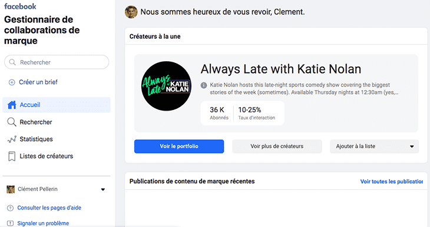The height and width of the screenshot is (227, 430).
Task: Click the plus icon beside Créer un brief
Action: click(x=12, y=82)
